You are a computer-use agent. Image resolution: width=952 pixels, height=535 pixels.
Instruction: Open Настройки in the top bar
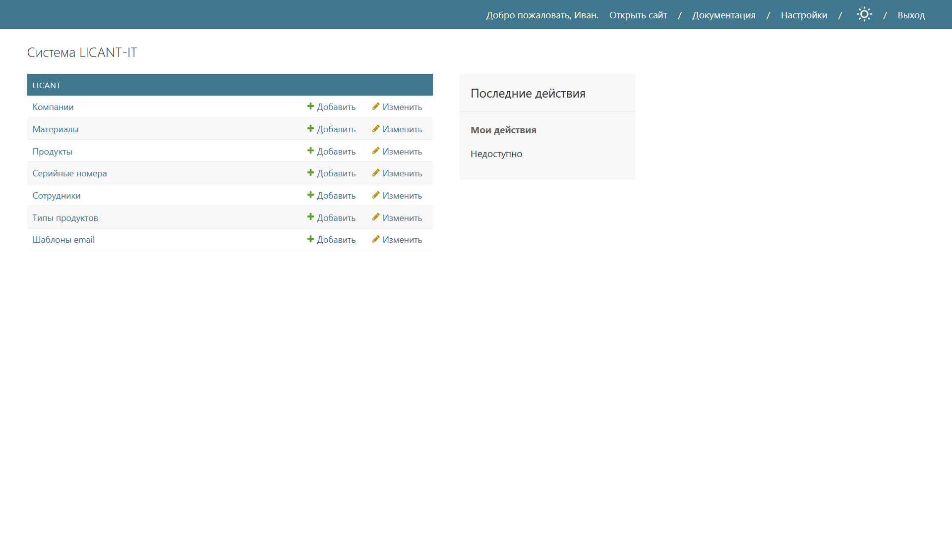[x=804, y=15]
